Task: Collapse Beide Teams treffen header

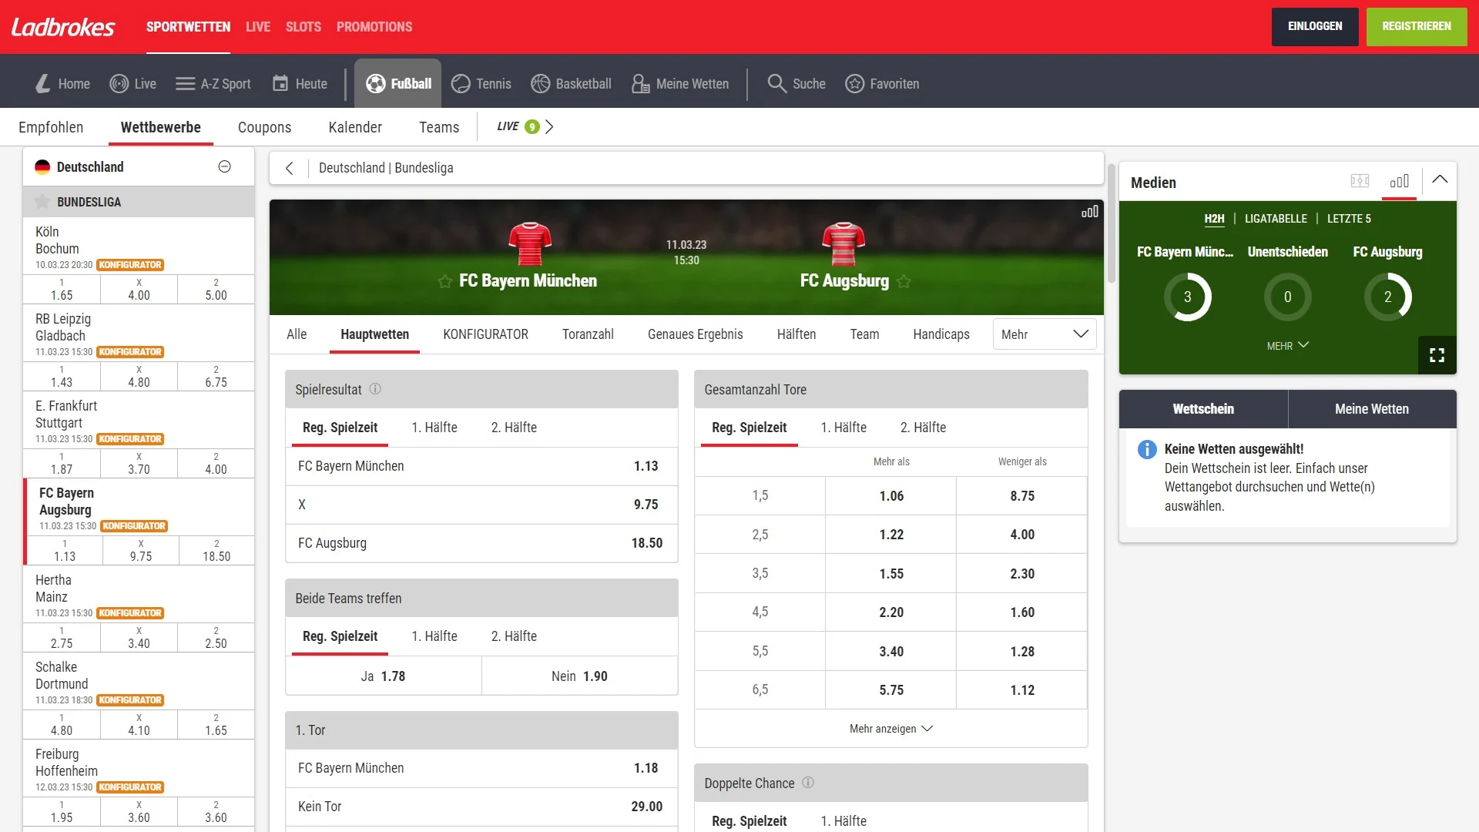Action: [481, 599]
